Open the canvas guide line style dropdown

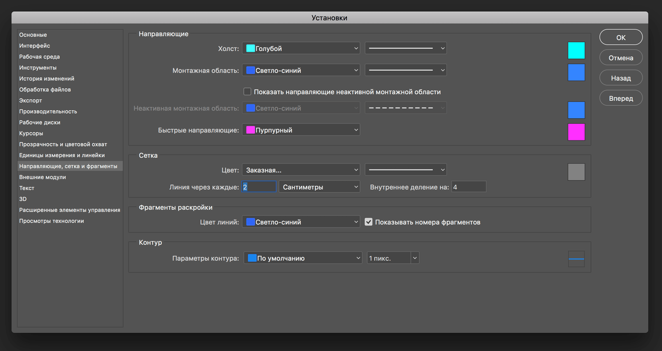coord(405,48)
